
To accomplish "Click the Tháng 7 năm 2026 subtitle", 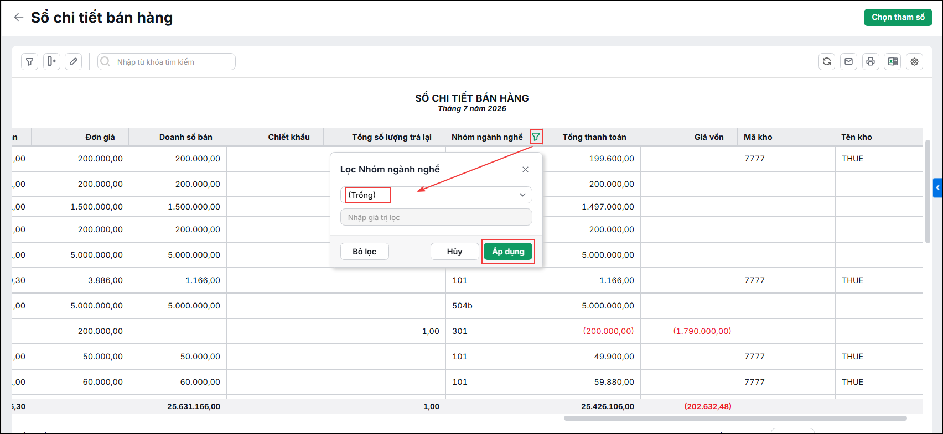I will pyautogui.click(x=472, y=109).
